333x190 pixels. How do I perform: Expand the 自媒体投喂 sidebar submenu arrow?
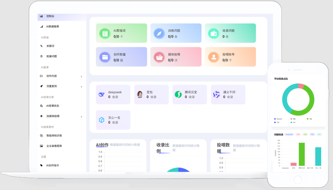pyautogui.click(x=82, y=116)
